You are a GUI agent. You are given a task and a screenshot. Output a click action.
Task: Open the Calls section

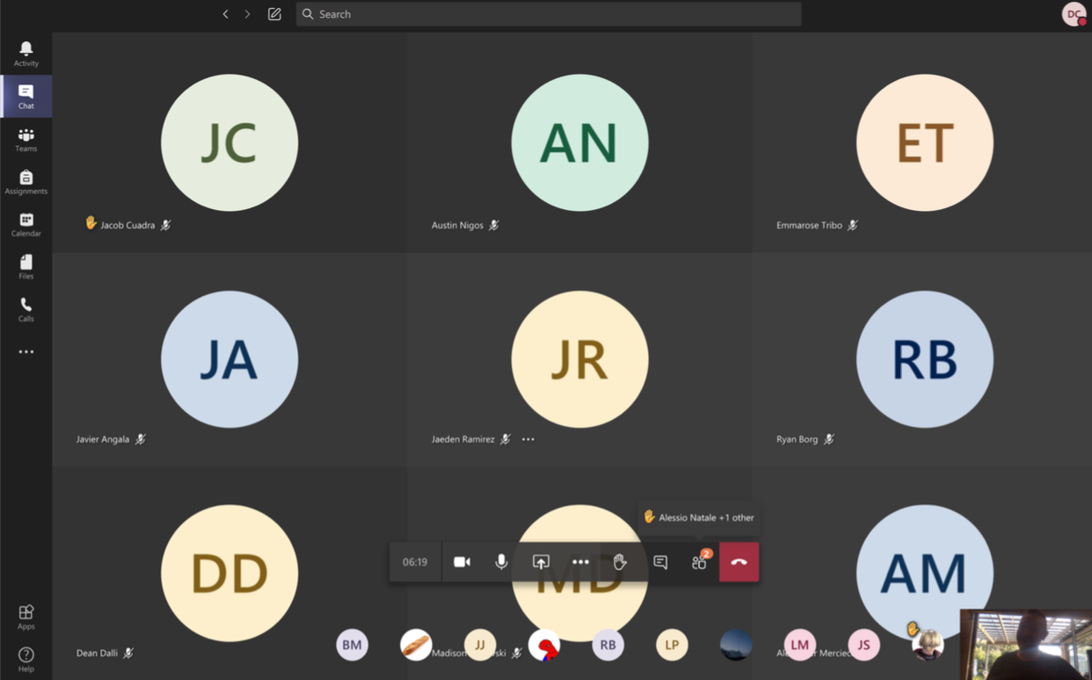25,309
